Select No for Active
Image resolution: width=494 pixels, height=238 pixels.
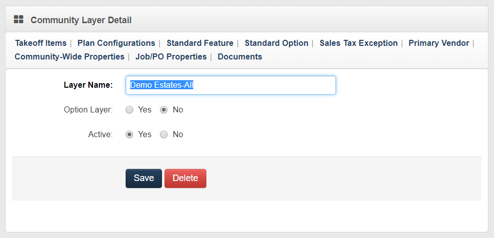pyautogui.click(x=164, y=135)
